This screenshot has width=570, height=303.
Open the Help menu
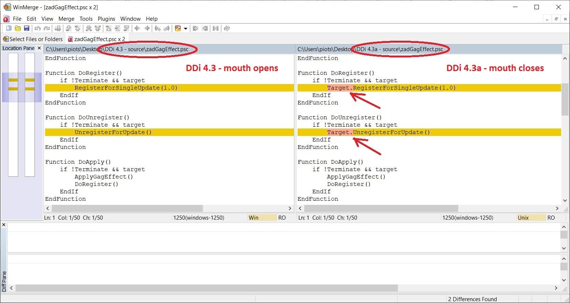click(x=151, y=19)
